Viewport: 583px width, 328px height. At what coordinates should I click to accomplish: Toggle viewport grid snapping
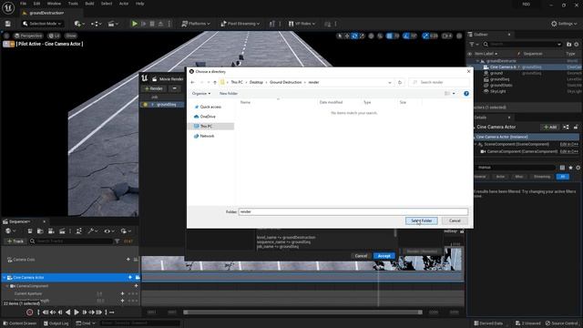[x=389, y=36]
